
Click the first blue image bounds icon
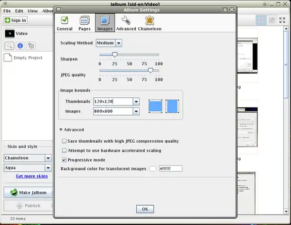[x=155, y=106]
